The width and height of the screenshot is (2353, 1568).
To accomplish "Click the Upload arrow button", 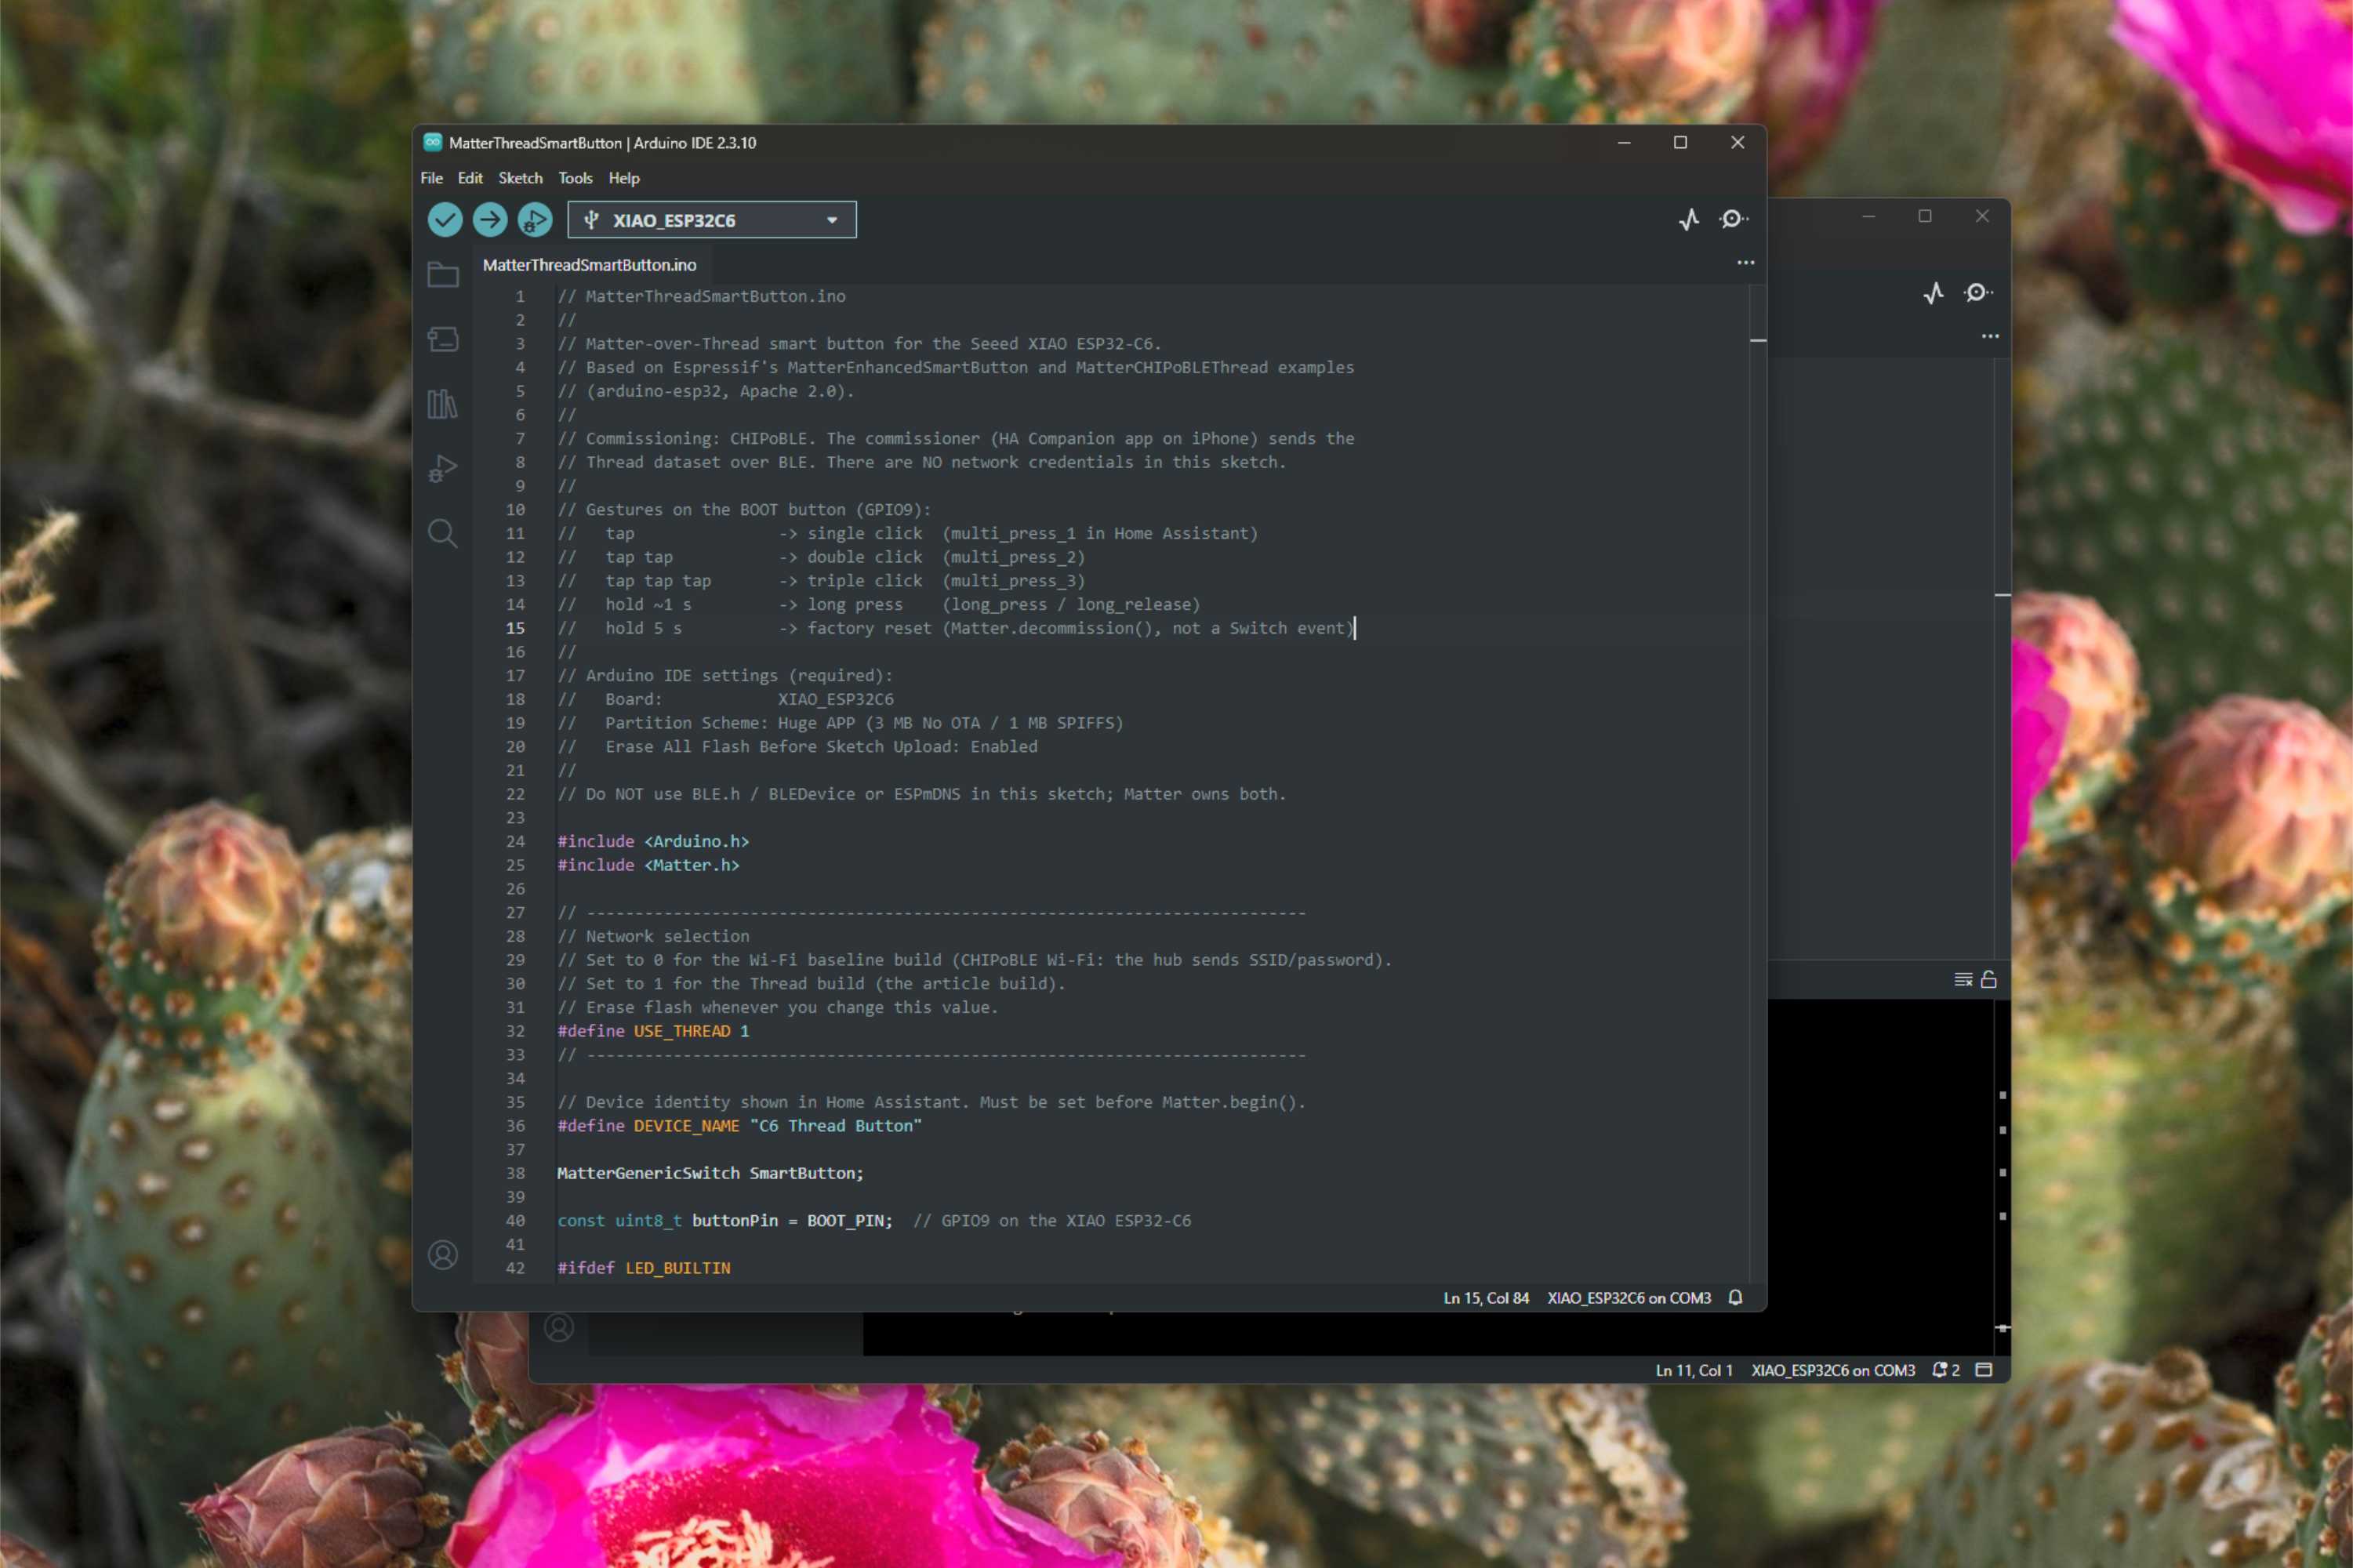I will pos(490,220).
